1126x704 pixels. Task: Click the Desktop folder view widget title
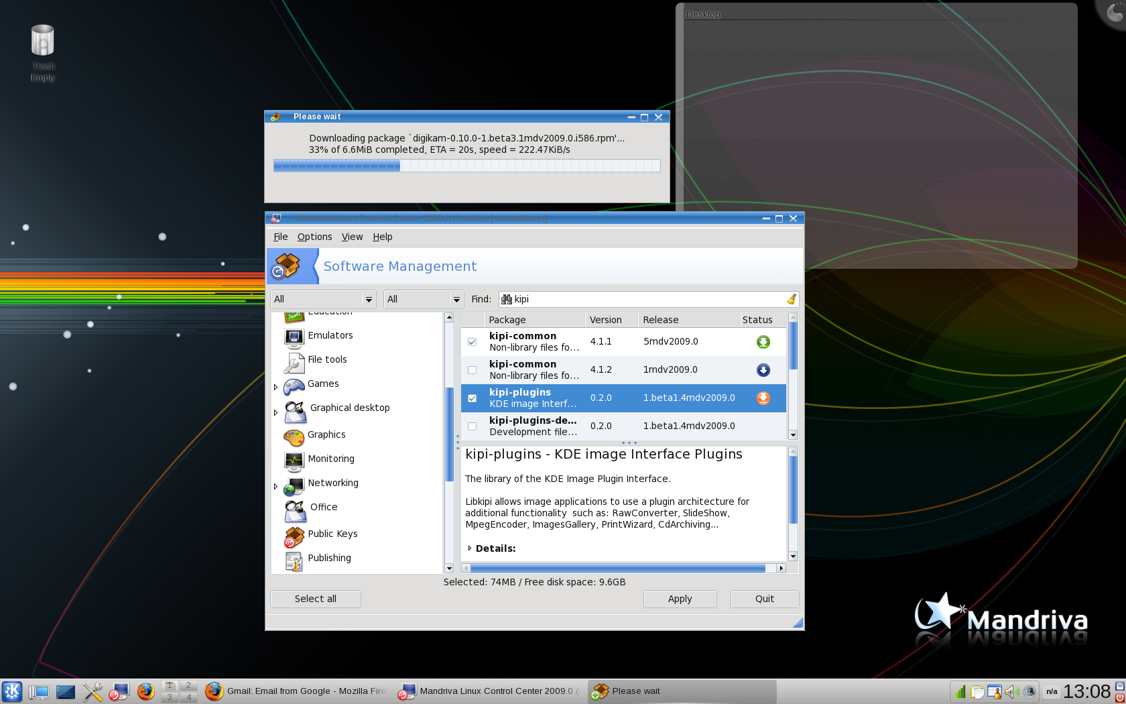click(703, 15)
